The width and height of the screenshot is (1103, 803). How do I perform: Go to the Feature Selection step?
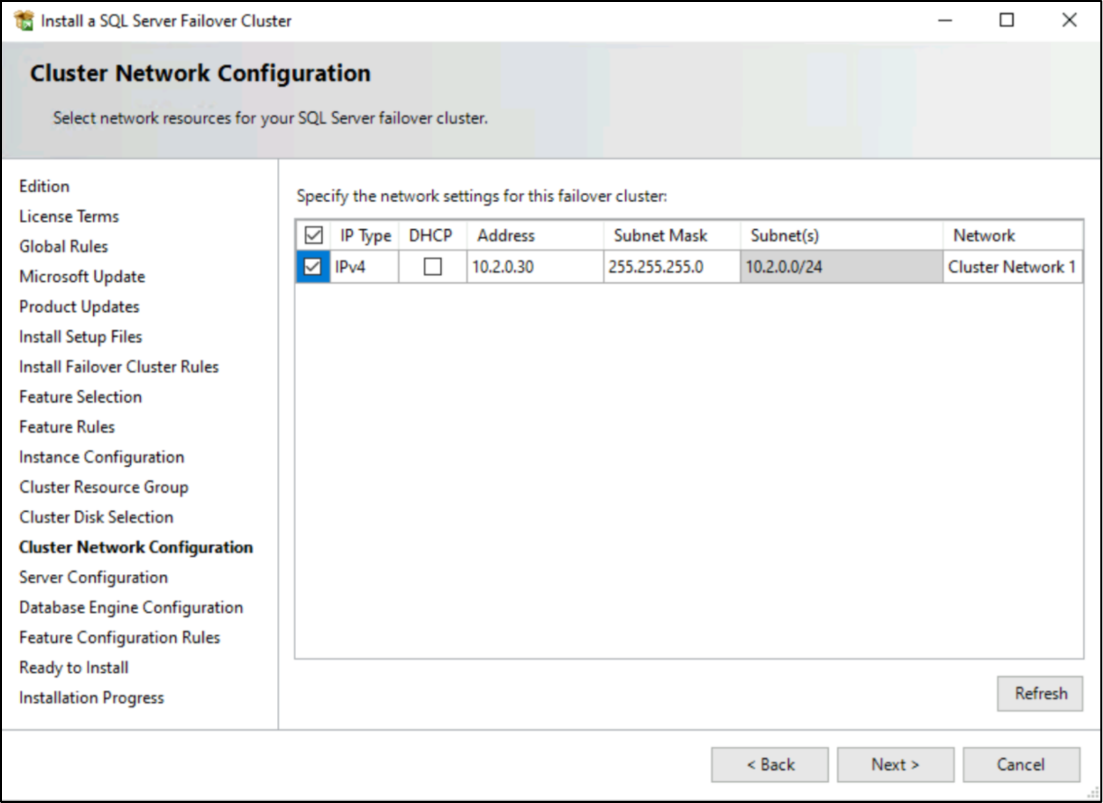coord(81,397)
